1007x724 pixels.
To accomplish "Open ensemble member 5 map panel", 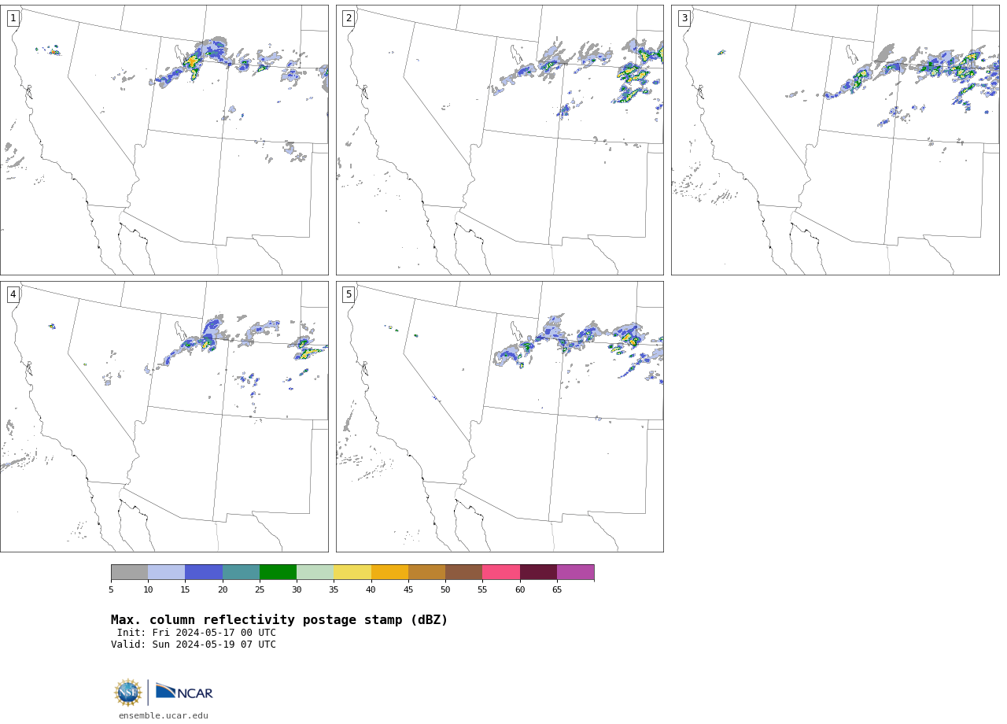I will (x=500, y=416).
